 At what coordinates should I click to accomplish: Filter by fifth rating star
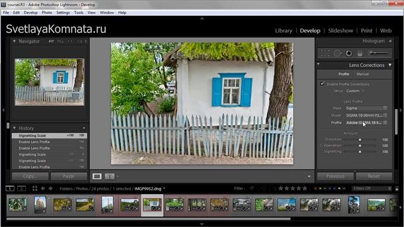coord(304,189)
